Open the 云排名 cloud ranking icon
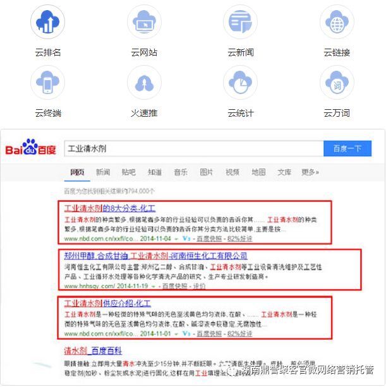 click(47, 21)
